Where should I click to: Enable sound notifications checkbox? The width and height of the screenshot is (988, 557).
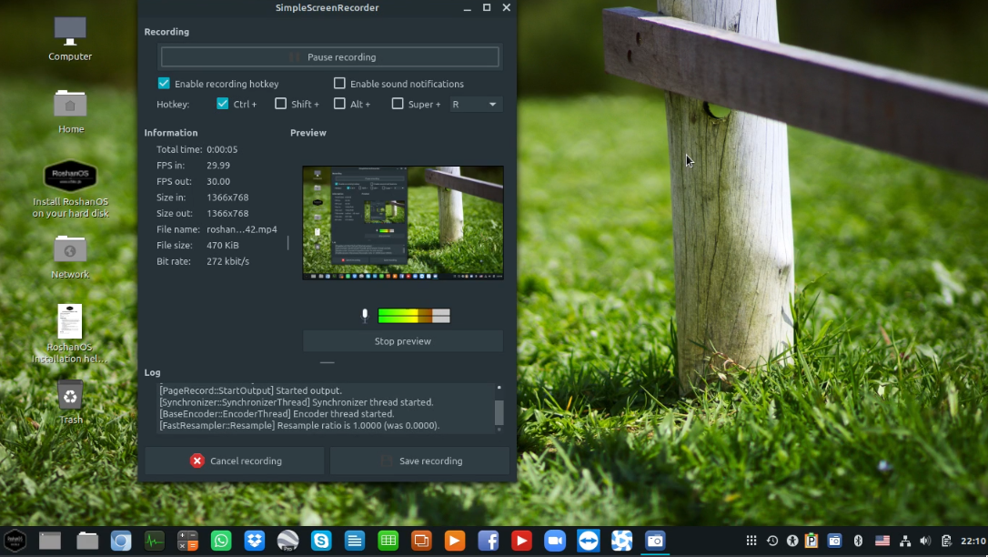(340, 84)
